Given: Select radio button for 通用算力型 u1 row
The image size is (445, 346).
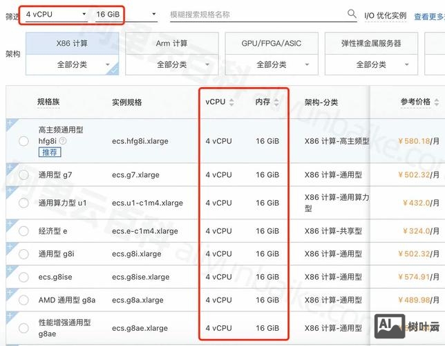Looking at the screenshot, I should pyautogui.click(x=23, y=203).
